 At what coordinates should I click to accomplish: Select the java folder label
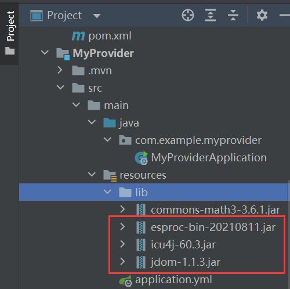click(x=129, y=123)
